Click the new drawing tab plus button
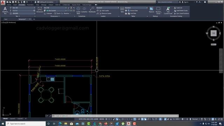This screenshot has width=224, height=126. point(34,19)
